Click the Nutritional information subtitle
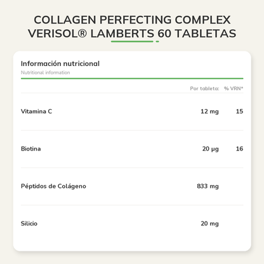 (x=45, y=72)
